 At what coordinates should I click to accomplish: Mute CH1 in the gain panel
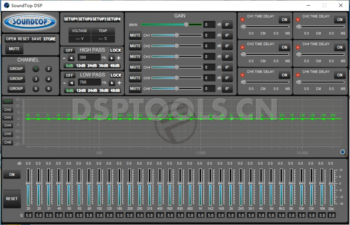pos(135,35)
